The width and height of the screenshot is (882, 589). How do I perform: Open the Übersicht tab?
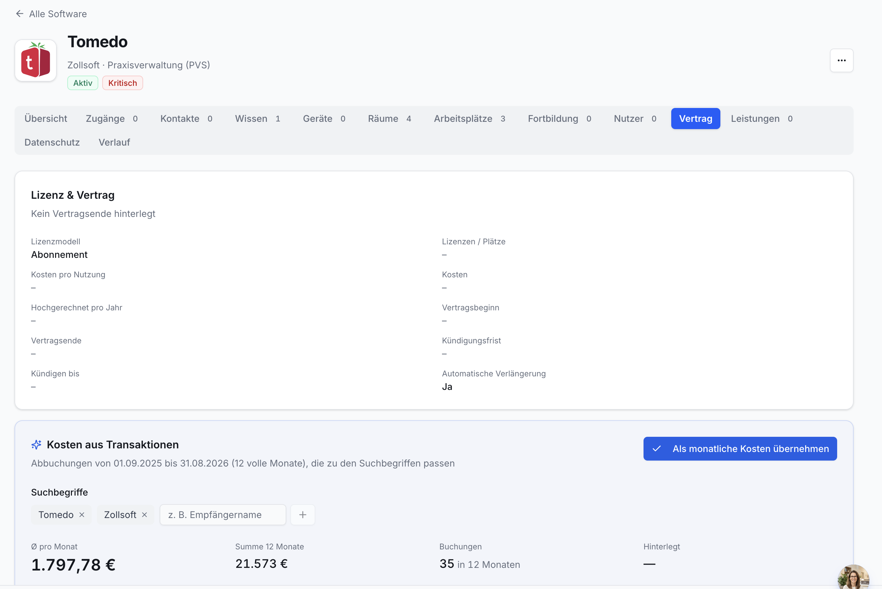[x=46, y=119]
